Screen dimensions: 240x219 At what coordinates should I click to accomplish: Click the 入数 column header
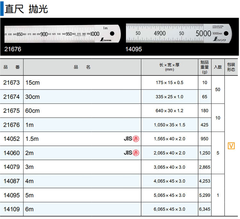click(218, 67)
